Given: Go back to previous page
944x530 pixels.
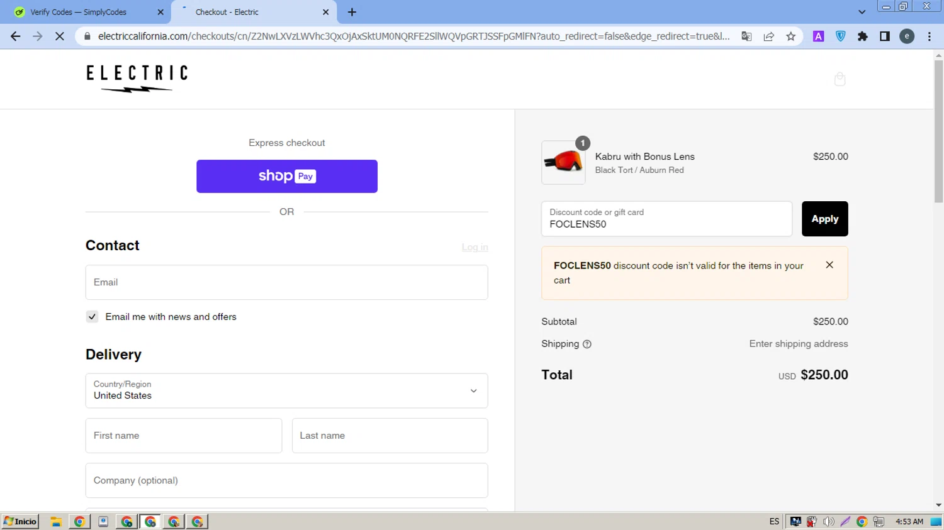Looking at the screenshot, I should pyautogui.click(x=15, y=36).
